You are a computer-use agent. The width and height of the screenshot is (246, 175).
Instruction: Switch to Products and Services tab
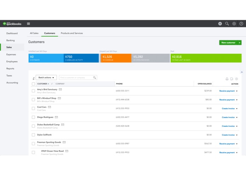click(x=72, y=33)
